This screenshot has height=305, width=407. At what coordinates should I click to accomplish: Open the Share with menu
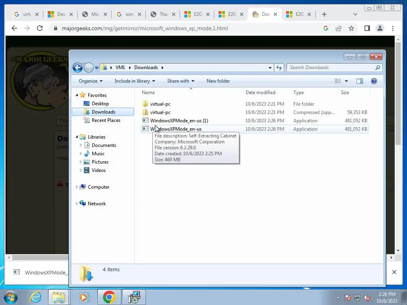(x=181, y=81)
